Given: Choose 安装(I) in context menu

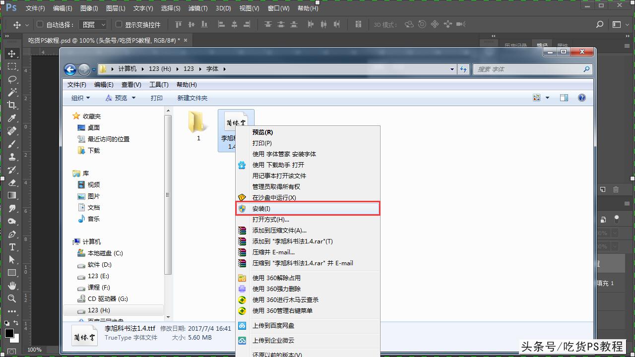Looking at the screenshot, I should (x=308, y=209).
